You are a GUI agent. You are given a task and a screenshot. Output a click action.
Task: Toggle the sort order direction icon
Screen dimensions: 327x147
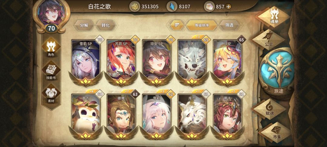coord(177,25)
